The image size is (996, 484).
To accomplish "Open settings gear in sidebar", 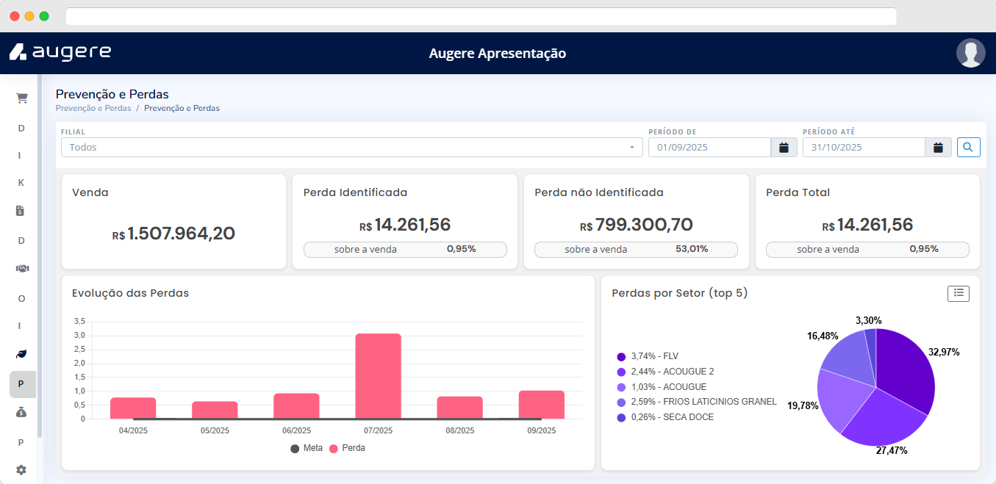I will (21, 470).
